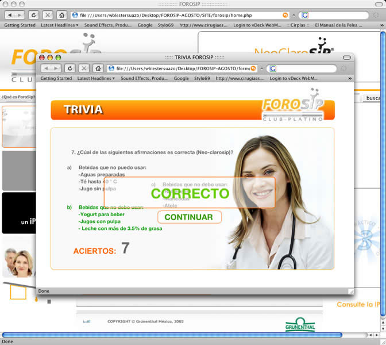Open Google bookmark in FOROSIP window
386x345 pixels.
pyautogui.click(x=145, y=25)
